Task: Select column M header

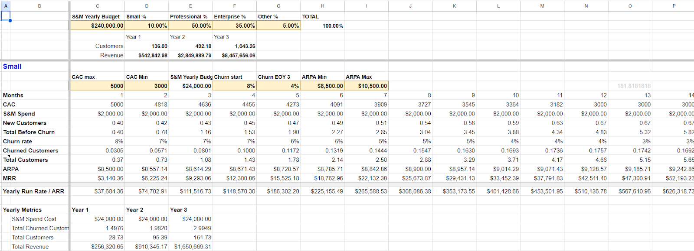Action: pos(542,6)
